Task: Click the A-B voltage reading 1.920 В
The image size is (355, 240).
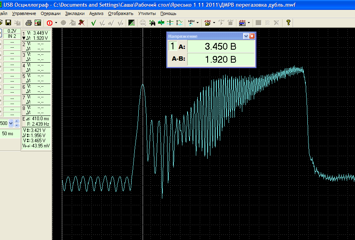Action: (221, 60)
